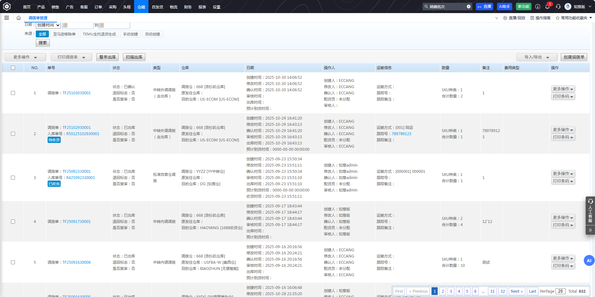Select the checkbox for row 4
This screenshot has height=297, width=595.
pos(13,221)
